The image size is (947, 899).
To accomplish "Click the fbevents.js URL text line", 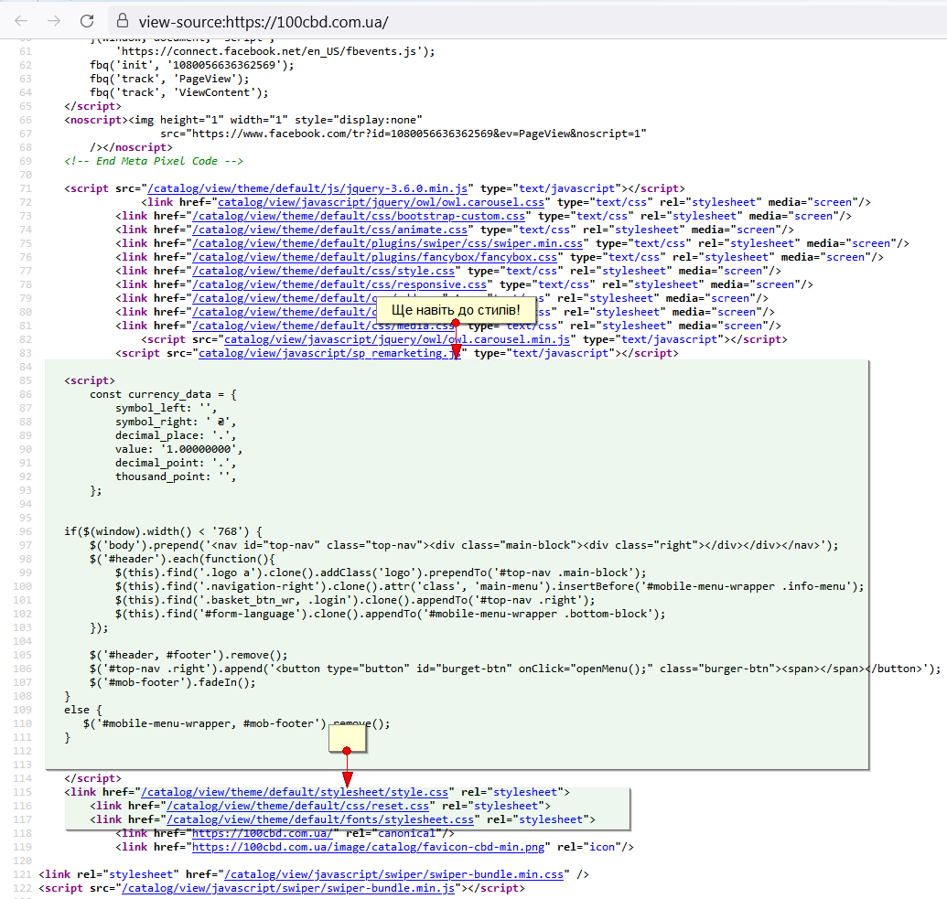I will (x=274, y=51).
